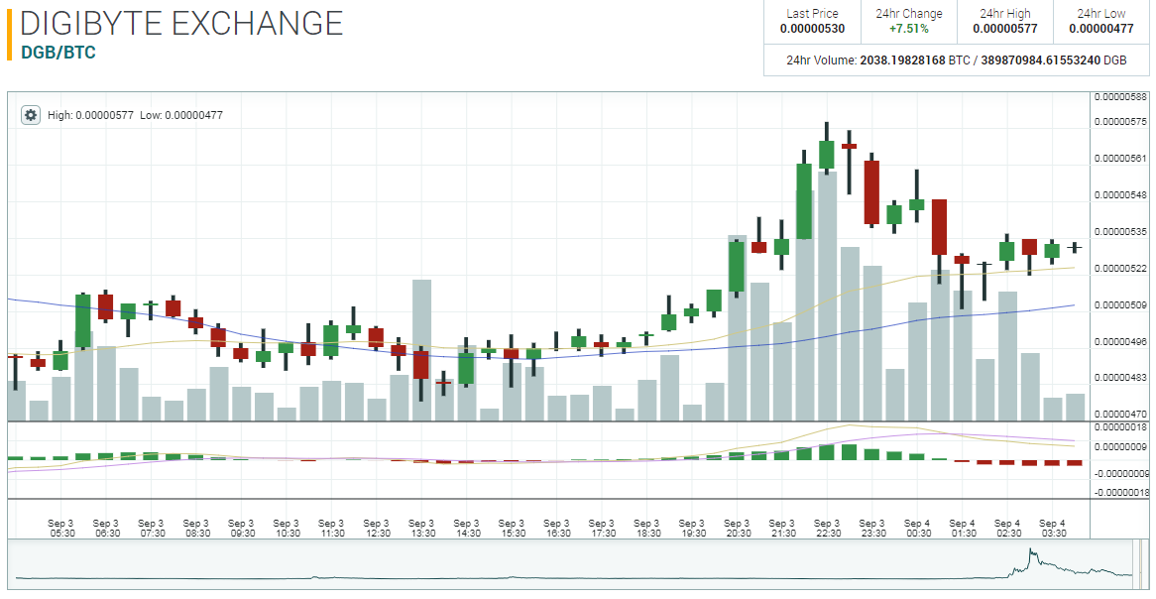Click the 0.00000483 price axis label
Viewport: 1156px width, 599px height.
pyautogui.click(x=1120, y=378)
